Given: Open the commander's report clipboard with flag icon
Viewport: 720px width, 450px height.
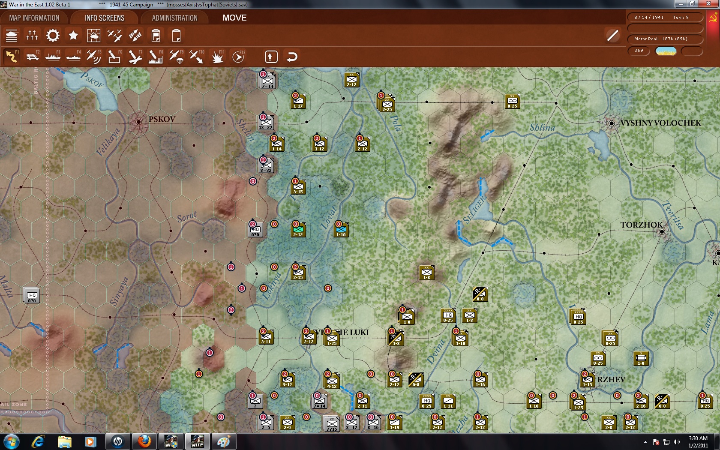Looking at the screenshot, I should [156, 36].
